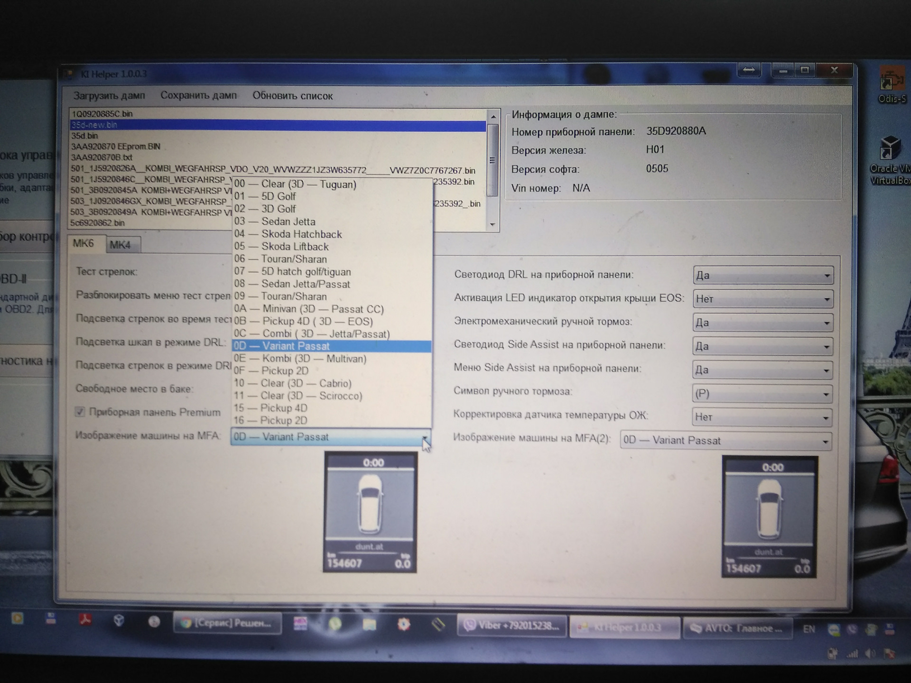This screenshot has height=683, width=911.
Task: Switch to the MK4 tab
Action: (120, 245)
